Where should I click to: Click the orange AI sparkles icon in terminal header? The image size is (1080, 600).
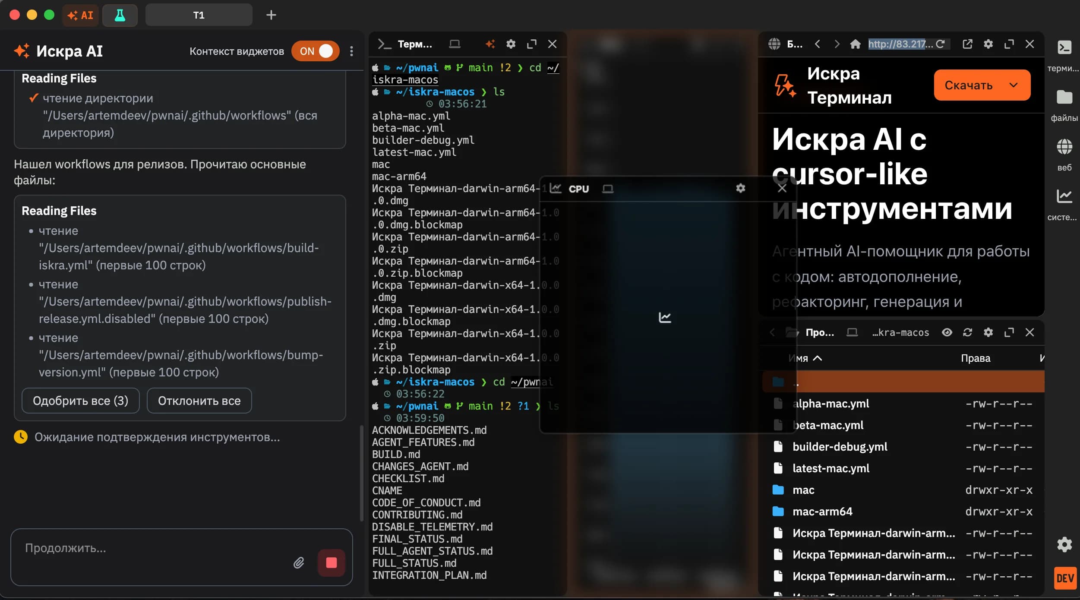(x=490, y=44)
